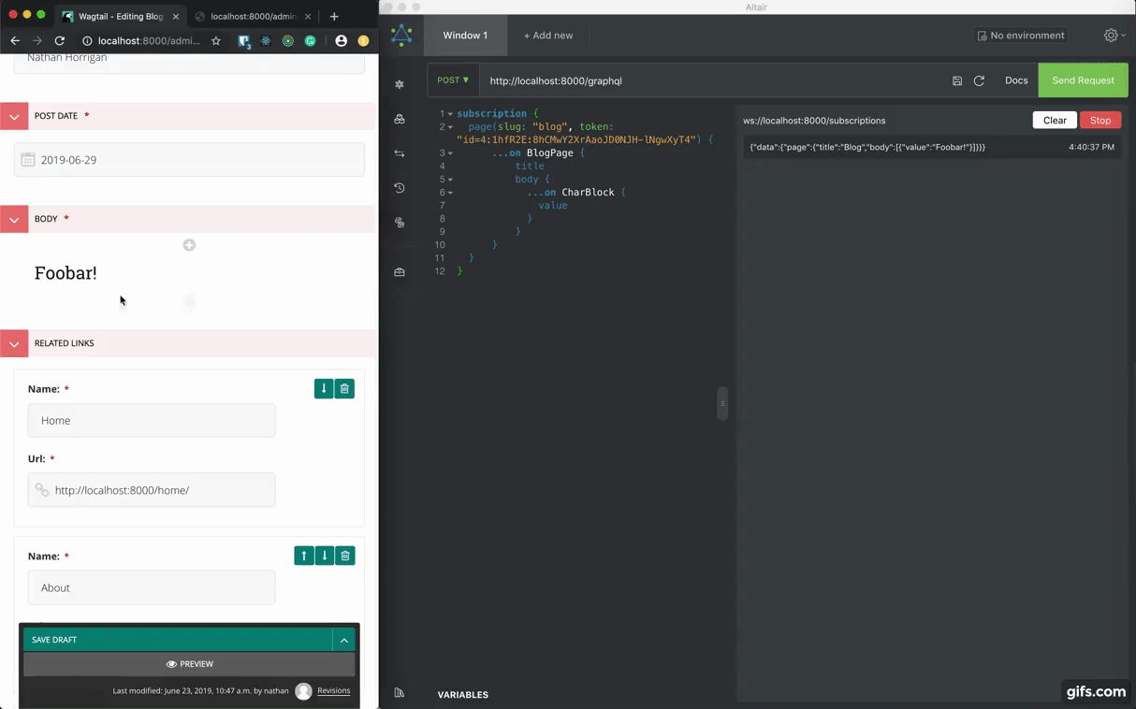Image resolution: width=1136 pixels, height=709 pixels.
Task: Move the About related link down
Action: [x=325, y=556]
